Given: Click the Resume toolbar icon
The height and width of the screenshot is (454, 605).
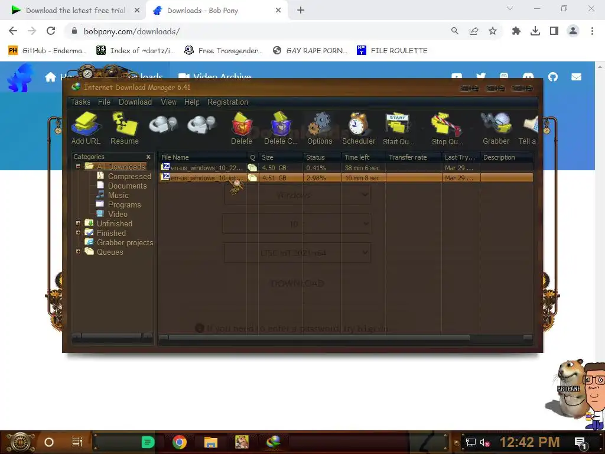Looking at the screenshot, I should [124, 128].
